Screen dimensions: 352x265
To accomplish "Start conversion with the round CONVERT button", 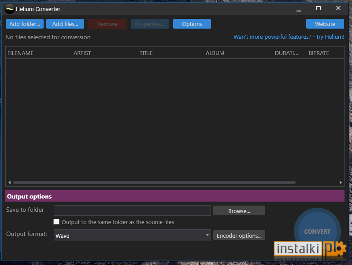I will (x=317, y=232).
